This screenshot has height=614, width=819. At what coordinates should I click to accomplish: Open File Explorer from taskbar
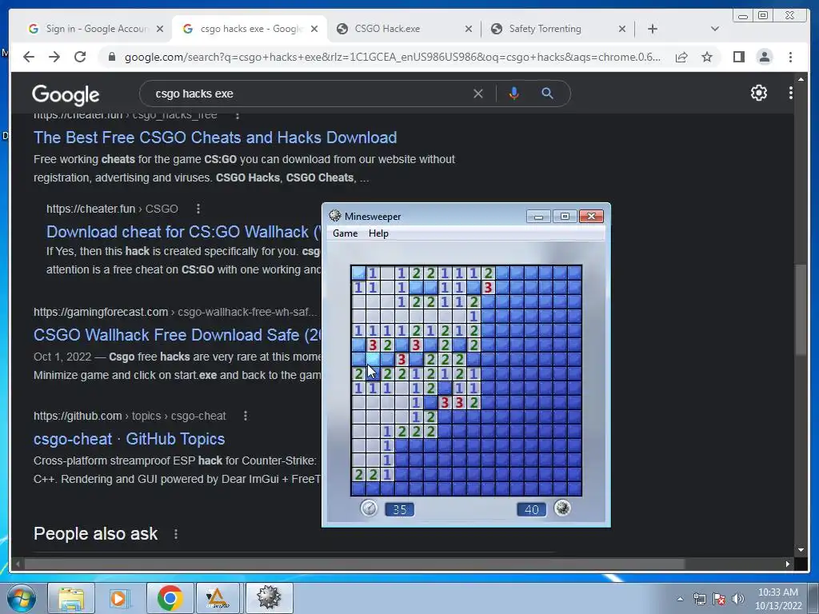tap(71, 598)
